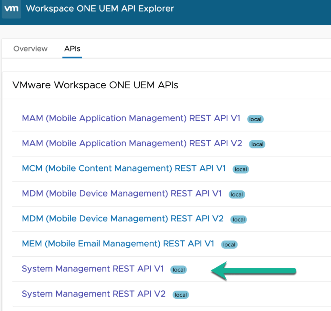Screen dimensions: 331x311
Task: Open System Management REST API V2
Action: [x=93, y=294]
